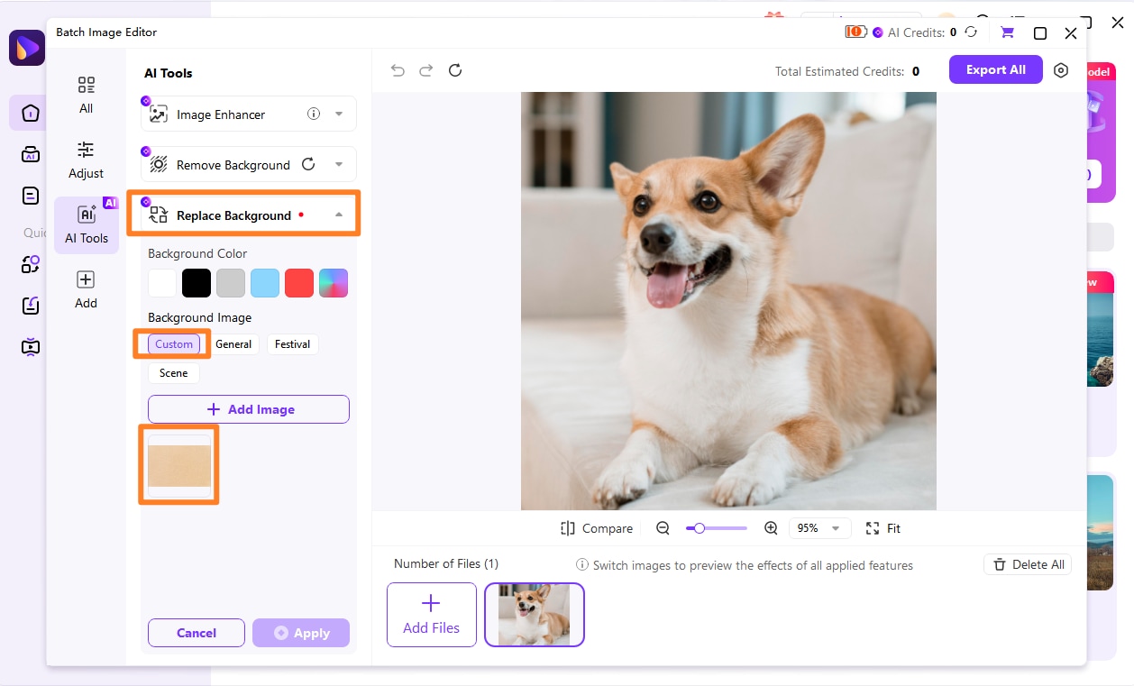The image size is (1134, 686).
Task: Click the undo arrow icon
Action: [398, 70]
